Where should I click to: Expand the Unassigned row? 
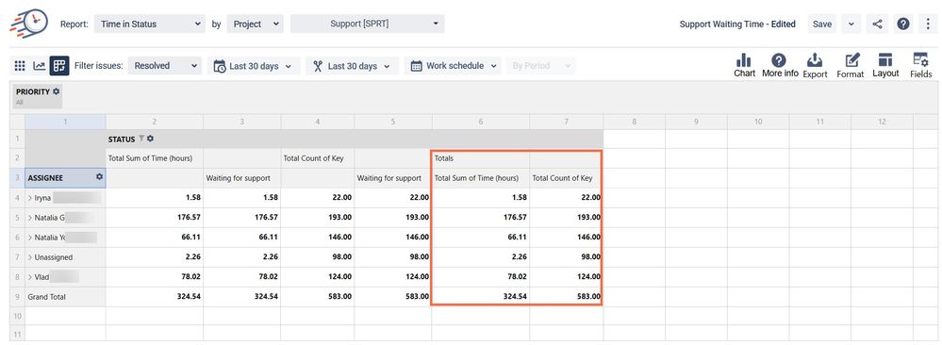(x=30, y=257)
